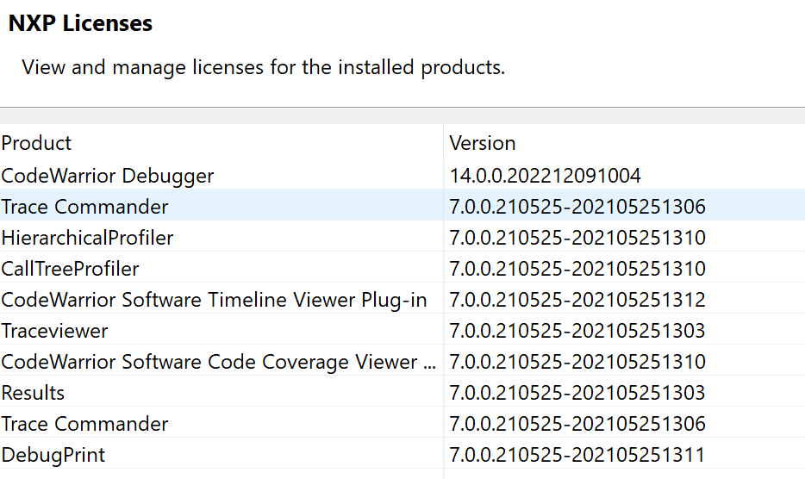Viewport: 805px width, 479px height.
Task: Select CodeWarrior Software Code Coverage Viewer row
Action: pyautogui.click(x=402, y=362)
